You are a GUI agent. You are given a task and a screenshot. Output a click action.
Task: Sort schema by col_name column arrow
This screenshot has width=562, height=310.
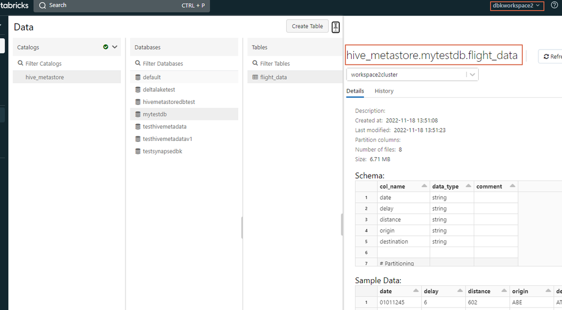pos(424,185)
